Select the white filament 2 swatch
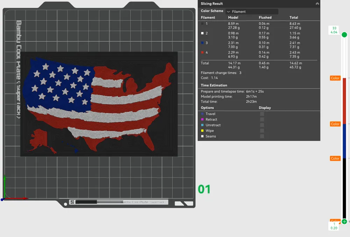 202,33
